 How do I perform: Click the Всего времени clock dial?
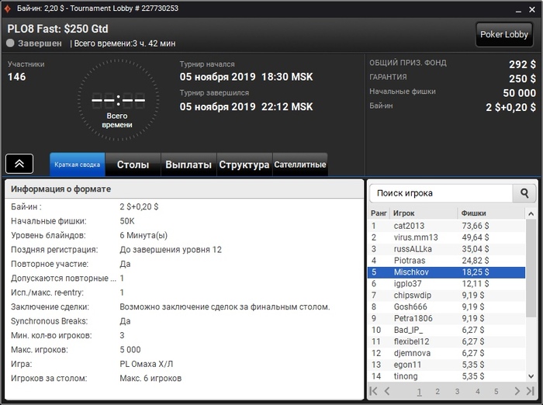(x=118, y=100)
